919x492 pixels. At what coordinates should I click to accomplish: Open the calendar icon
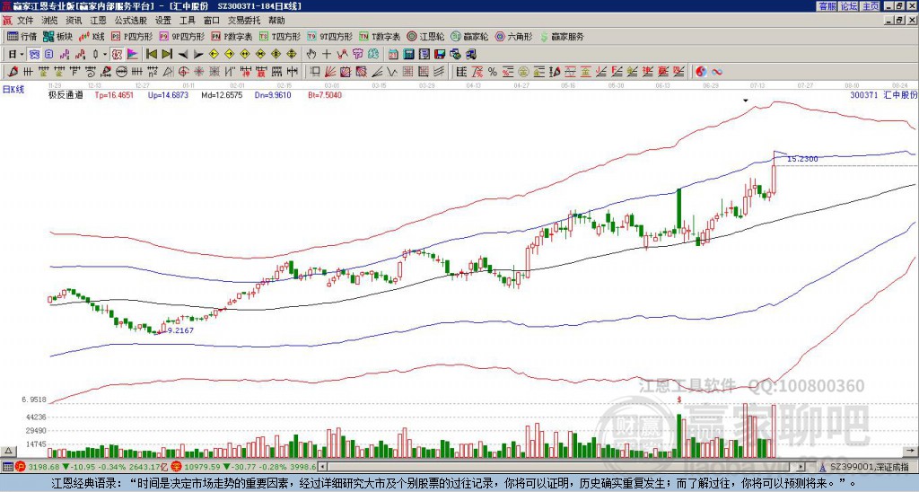[x=393, y=54]
